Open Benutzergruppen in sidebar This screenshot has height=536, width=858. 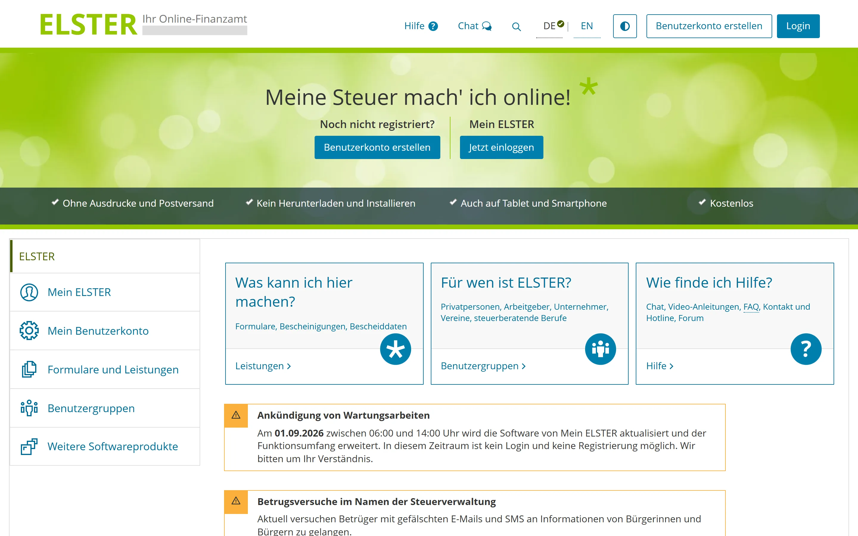(x=105, y=408)
